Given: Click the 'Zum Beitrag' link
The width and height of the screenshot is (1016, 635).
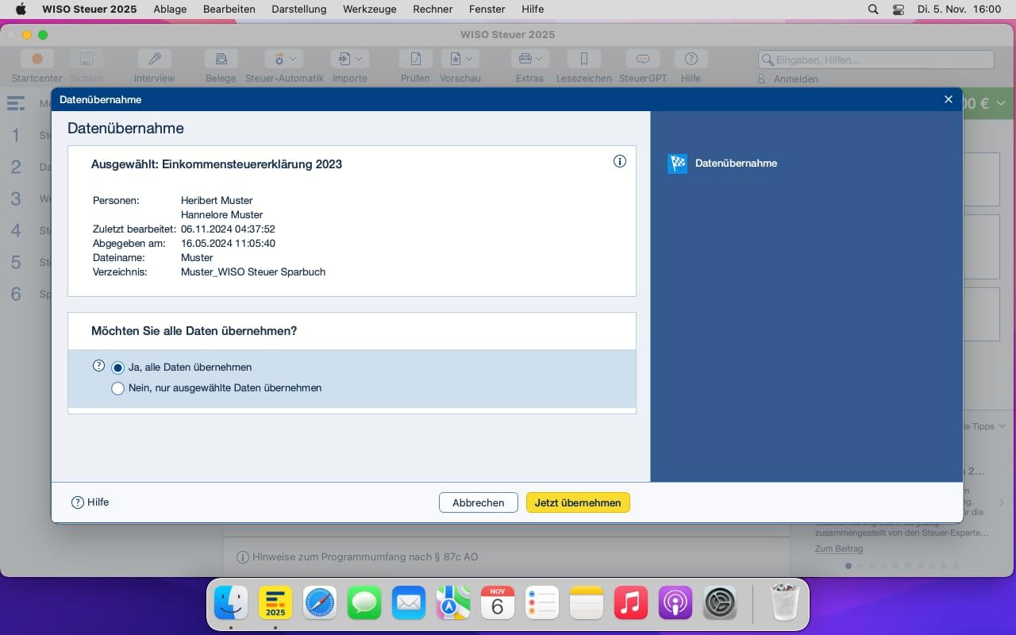Looking at the screenshot, I should tap(838, 548).
